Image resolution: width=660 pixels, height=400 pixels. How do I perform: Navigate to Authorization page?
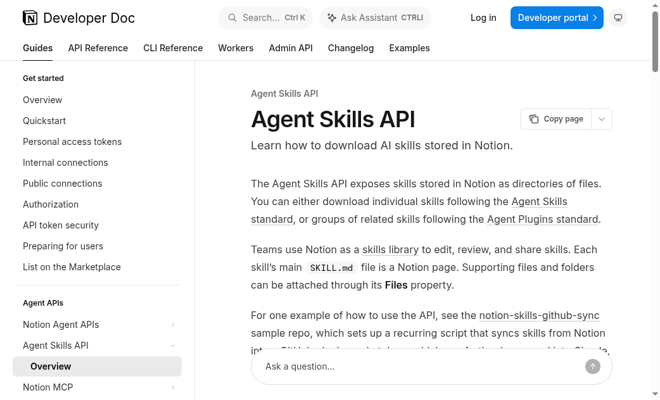tap(51, 204)
